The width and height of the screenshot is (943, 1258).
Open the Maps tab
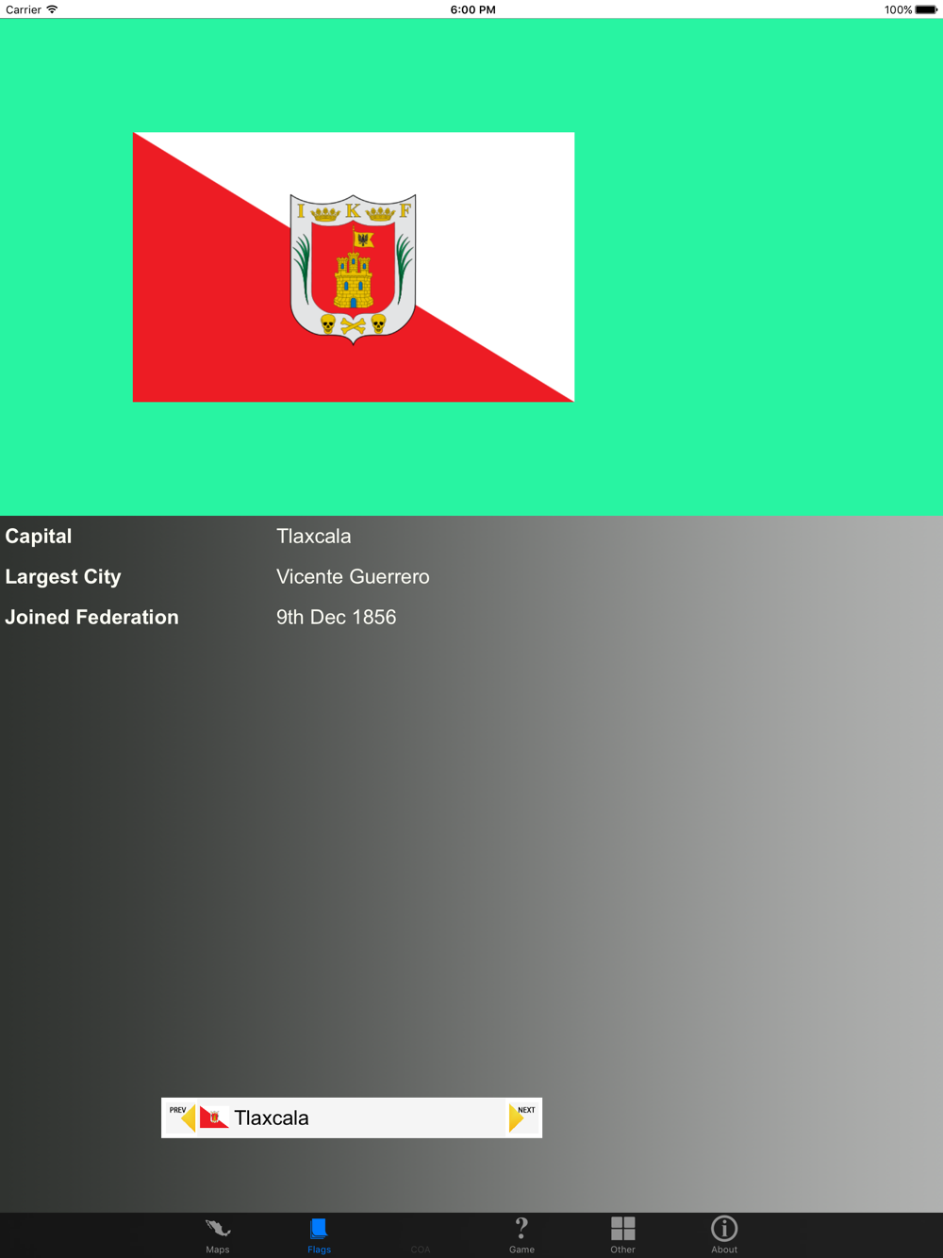click(x=218, y=1234)
